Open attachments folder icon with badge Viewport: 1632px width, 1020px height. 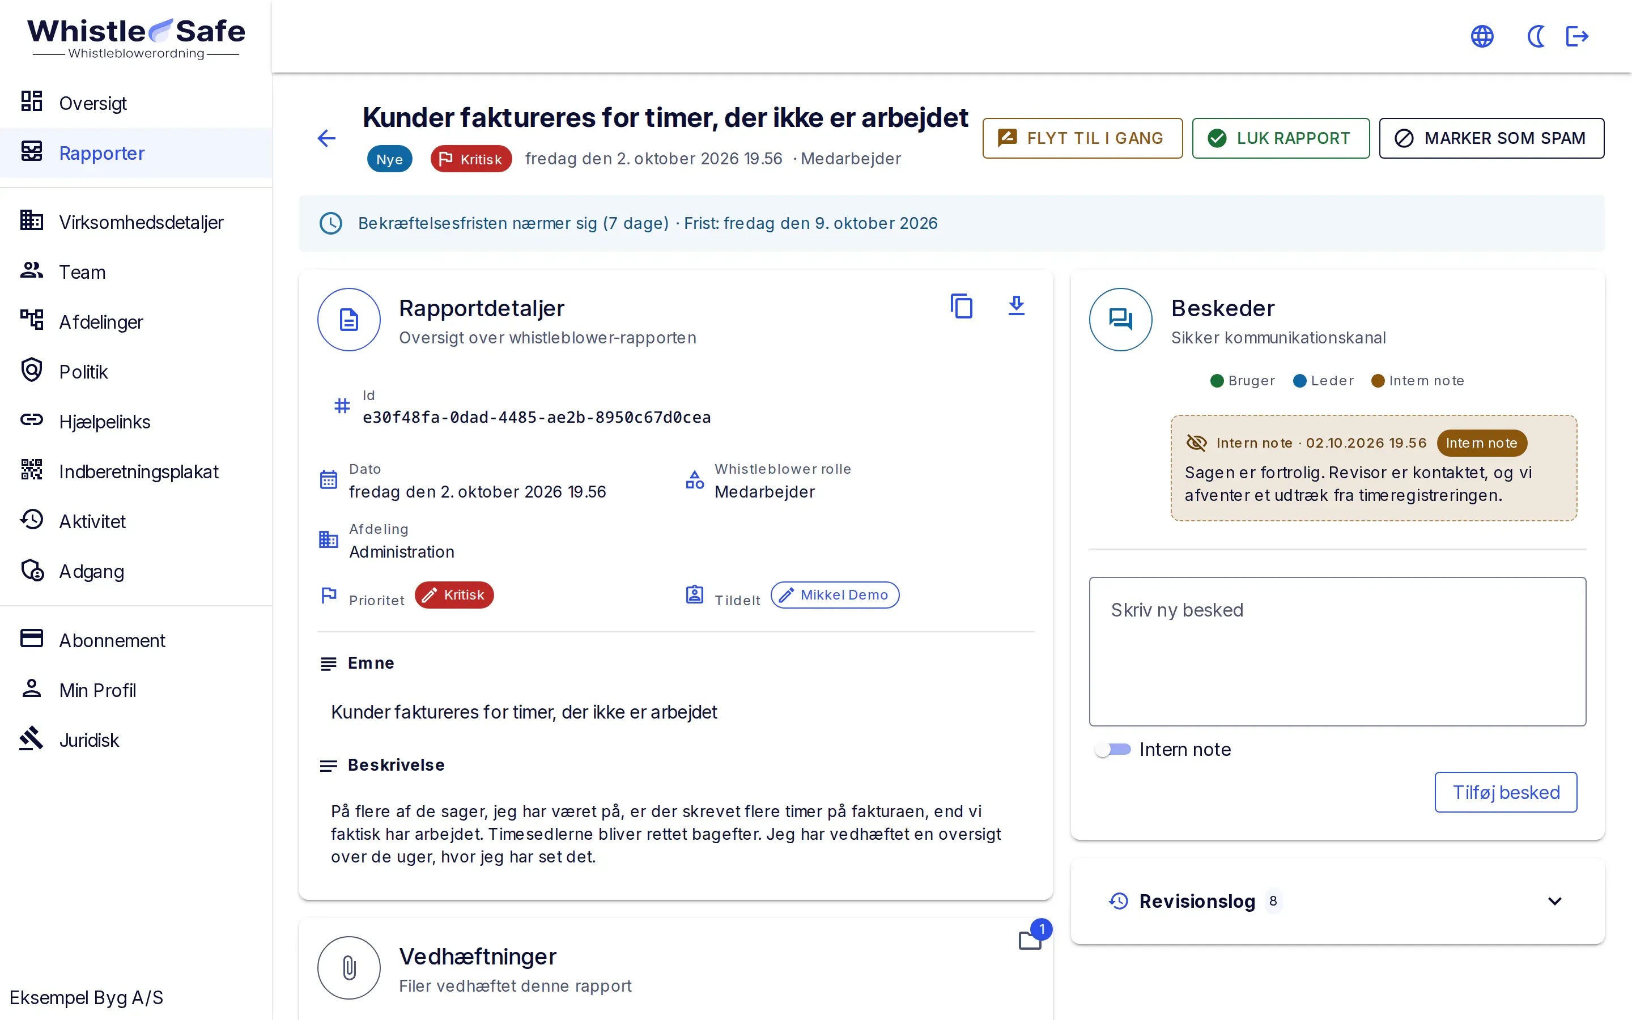click(x=1030, y=940)
